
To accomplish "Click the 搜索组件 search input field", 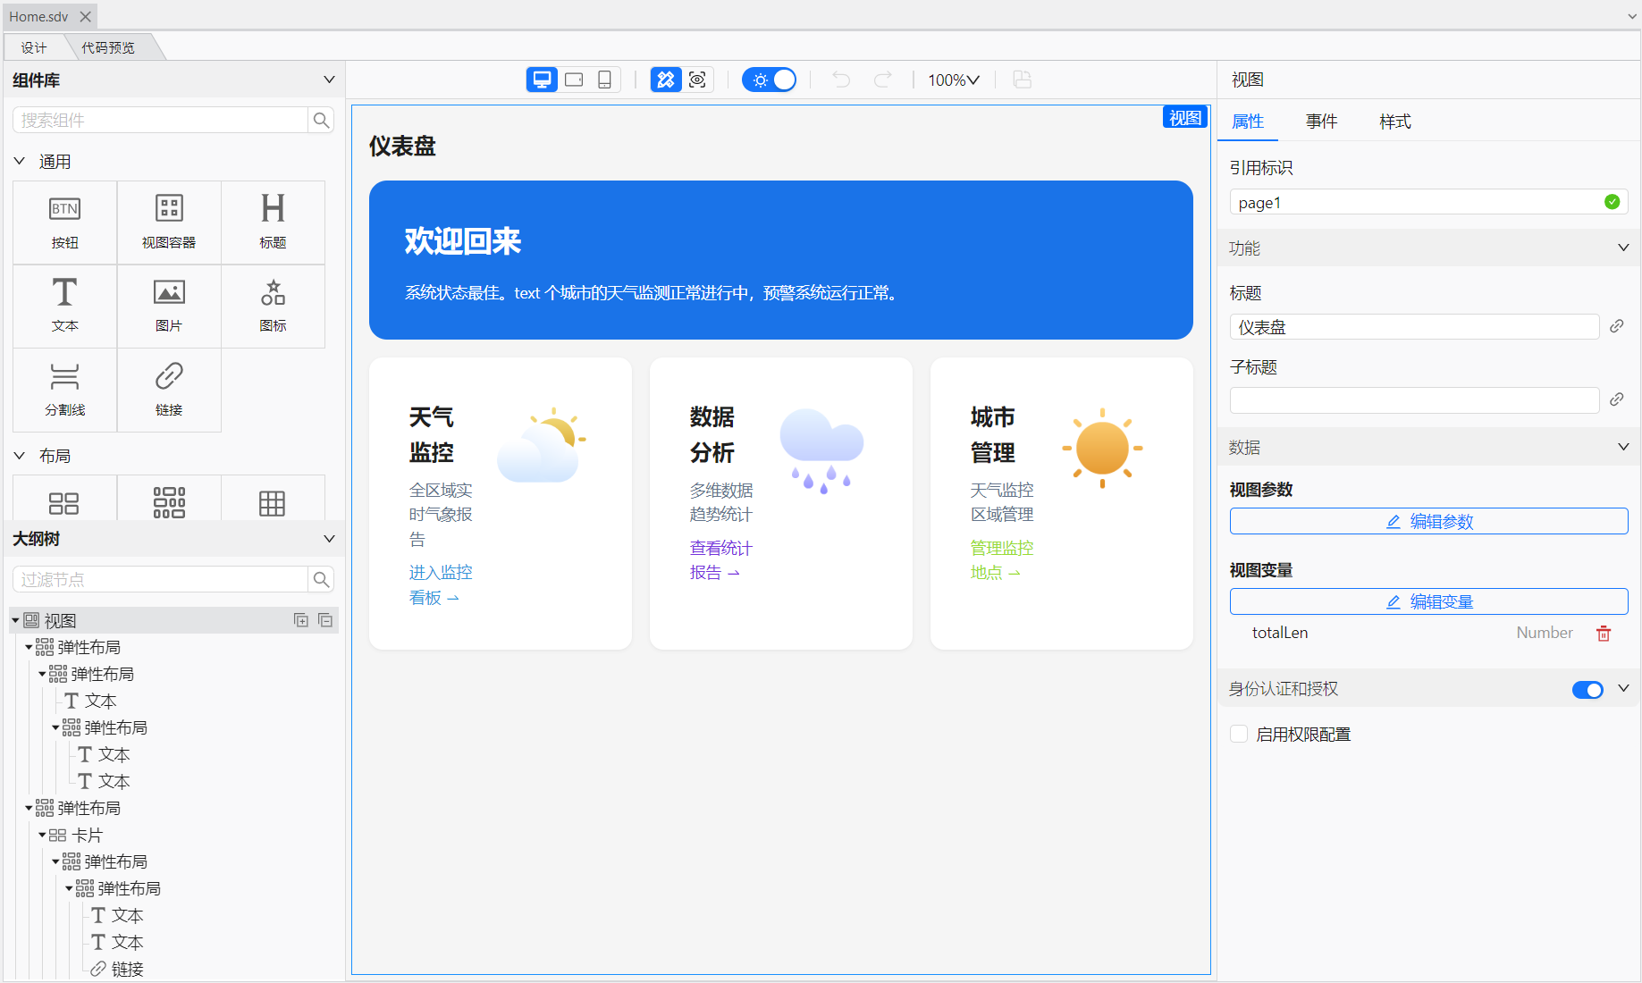I will click(161, 120).
